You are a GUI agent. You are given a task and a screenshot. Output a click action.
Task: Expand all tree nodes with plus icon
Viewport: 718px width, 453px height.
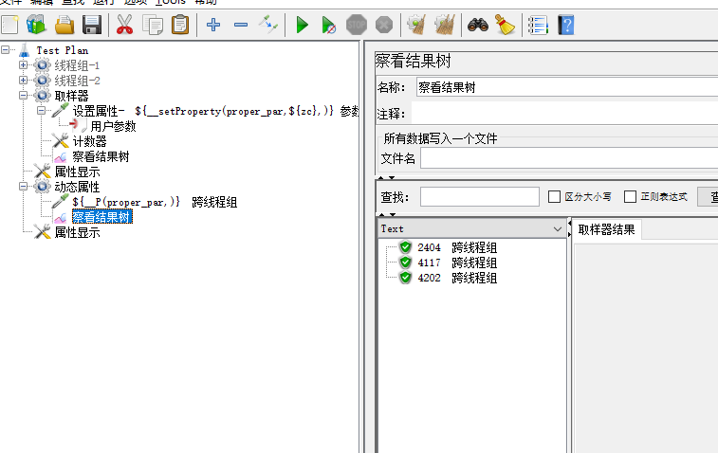click(x=213, y=25)
